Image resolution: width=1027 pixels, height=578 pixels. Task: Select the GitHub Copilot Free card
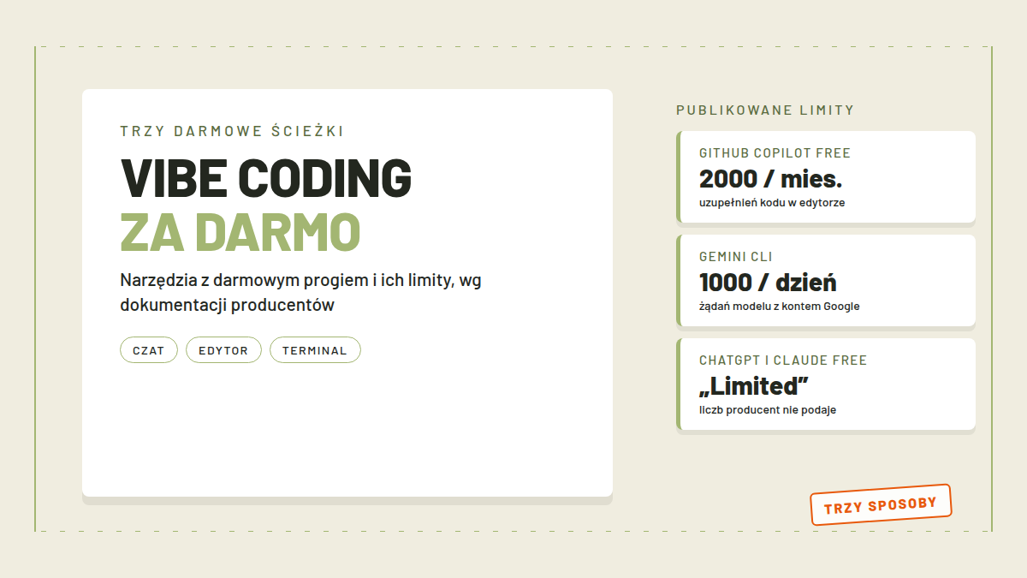(x=826, y=177)
